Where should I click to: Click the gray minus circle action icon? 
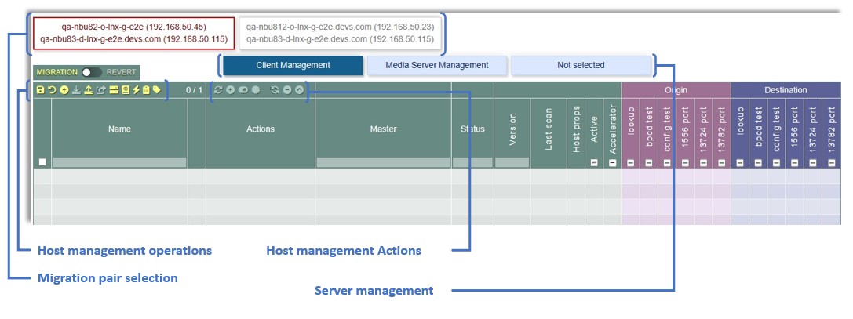287,90
